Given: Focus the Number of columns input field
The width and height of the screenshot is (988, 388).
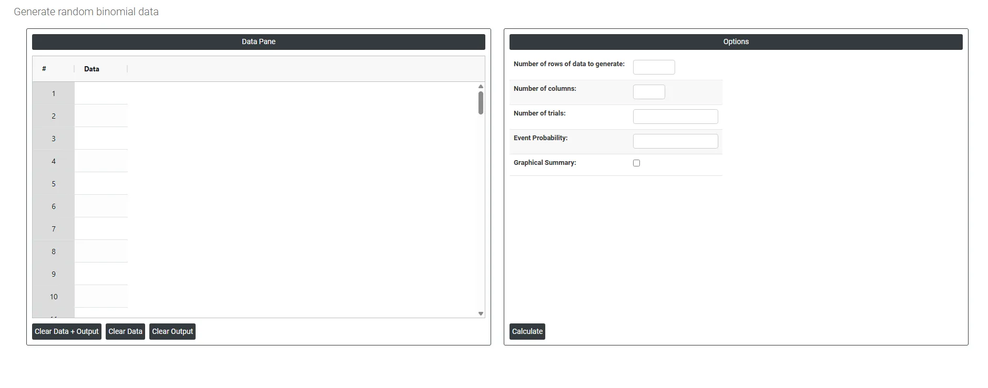Looking at the screenshot, I should tap(649, 92).
